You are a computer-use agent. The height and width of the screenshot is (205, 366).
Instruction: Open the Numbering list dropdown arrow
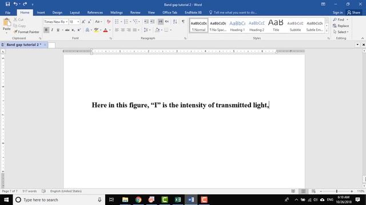click(x=130, y=22)
